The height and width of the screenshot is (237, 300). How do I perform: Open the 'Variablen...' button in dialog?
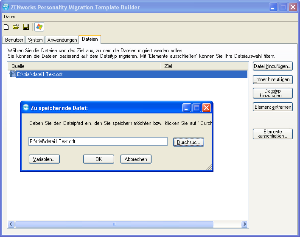pos(44,159)
